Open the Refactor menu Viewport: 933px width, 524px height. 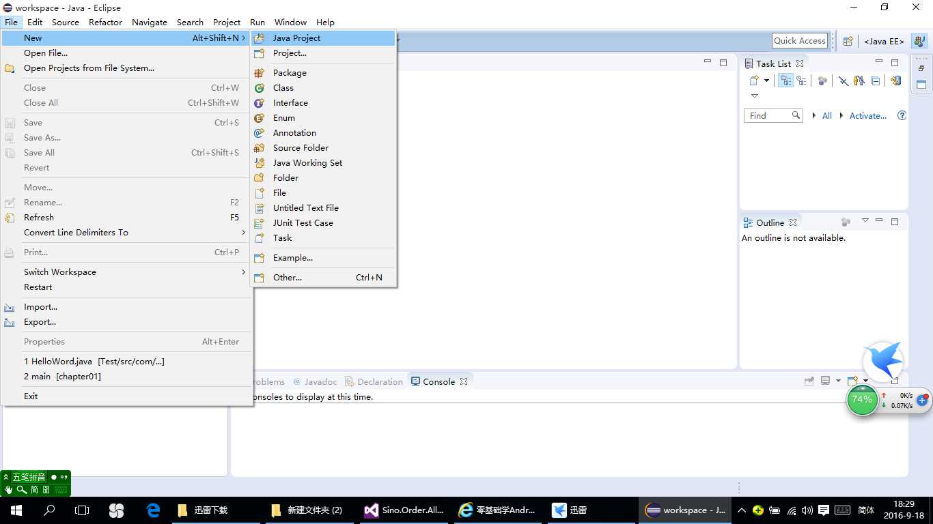(105, 22)
